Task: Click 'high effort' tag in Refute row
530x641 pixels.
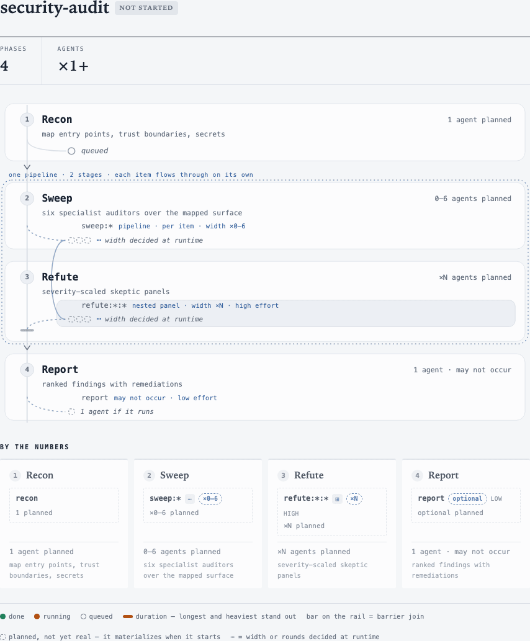Action: [257, 305]
